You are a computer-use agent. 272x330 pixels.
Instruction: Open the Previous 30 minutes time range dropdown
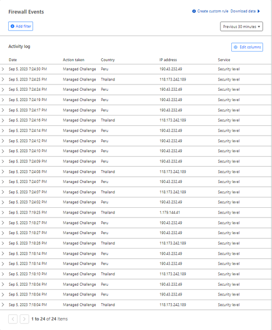coord(241,26)
